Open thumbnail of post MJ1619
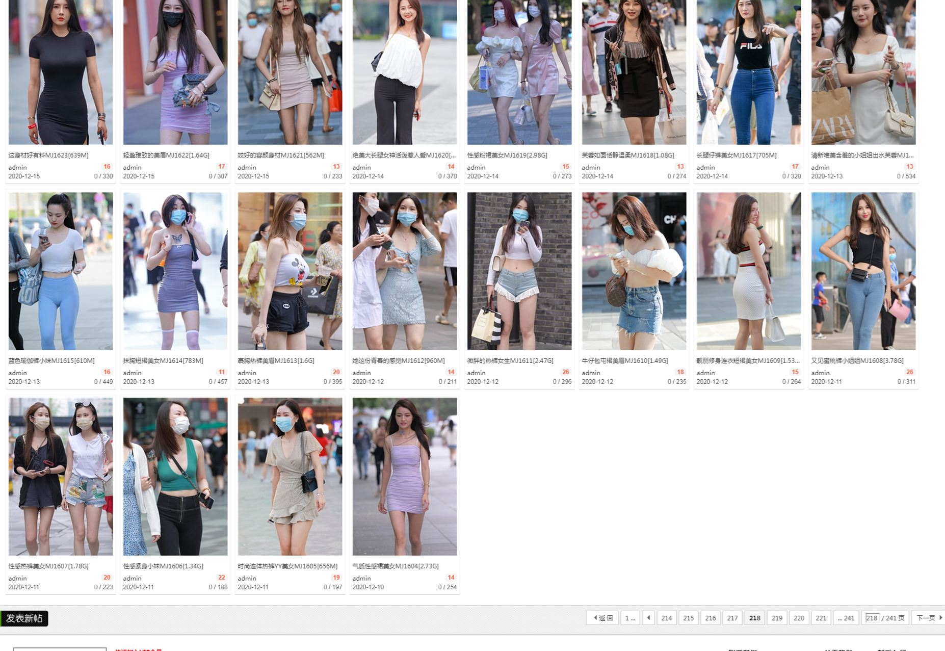945x651 pixels. (x=519, y=71)
